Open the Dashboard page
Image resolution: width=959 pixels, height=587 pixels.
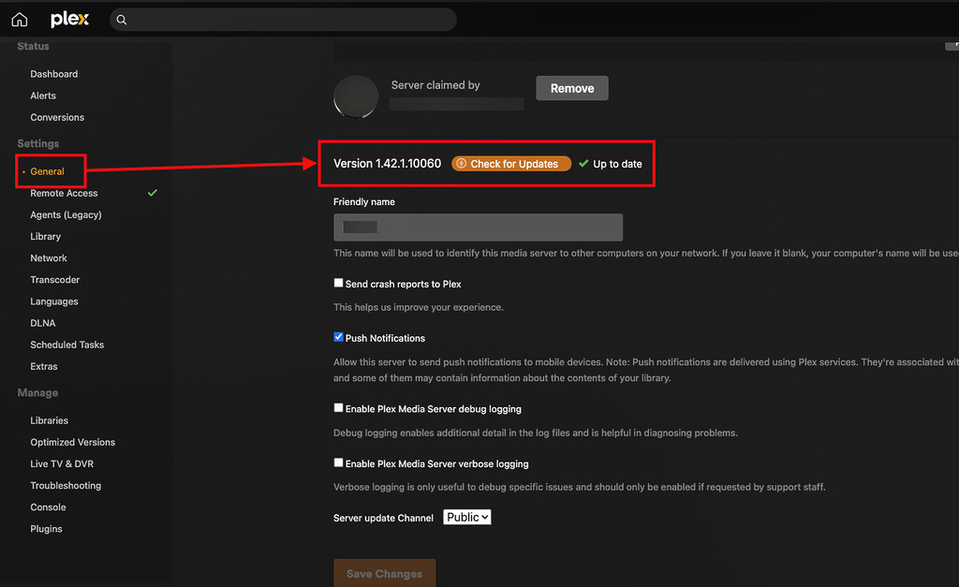pyautogui.click(x=53, y=74)
